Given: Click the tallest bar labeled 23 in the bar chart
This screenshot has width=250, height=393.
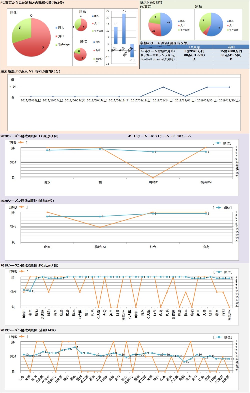Looking at the screenshot, I should pyautogui.click(x=124, y=29).
